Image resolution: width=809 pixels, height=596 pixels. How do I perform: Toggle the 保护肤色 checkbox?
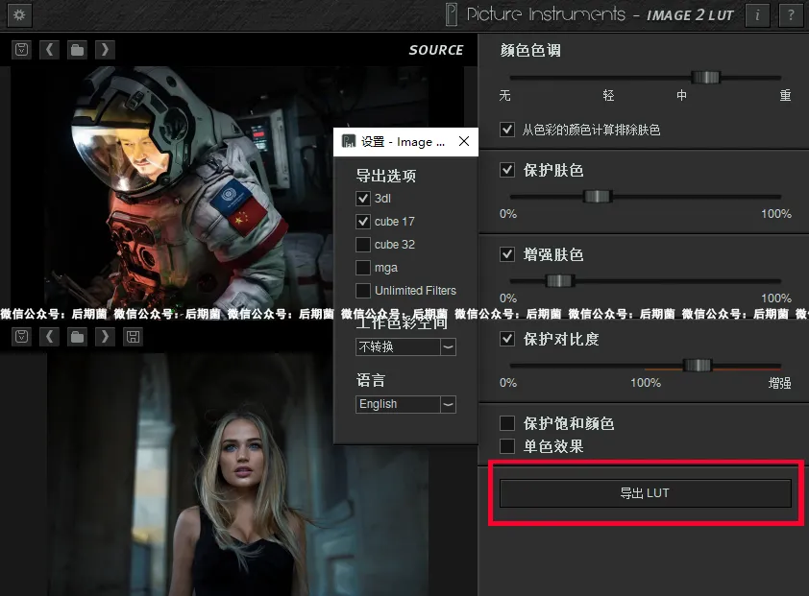(507, 170)
